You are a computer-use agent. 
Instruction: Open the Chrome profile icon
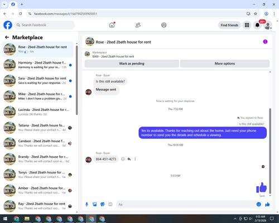pyautogui.click(x=266, y=13)
